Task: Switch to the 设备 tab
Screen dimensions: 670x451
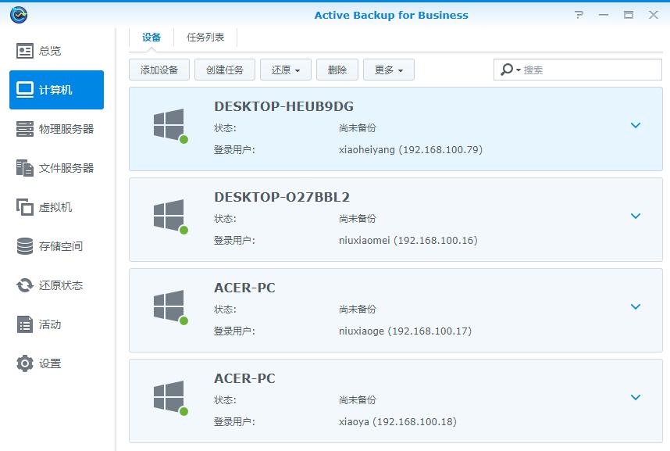Action: pyautogui.click(x=151, y=37)
